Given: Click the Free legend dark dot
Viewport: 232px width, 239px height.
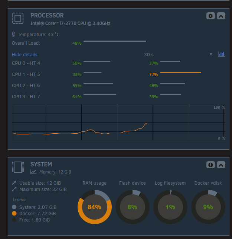Looking at the screenshot, I should coord(14,220).
